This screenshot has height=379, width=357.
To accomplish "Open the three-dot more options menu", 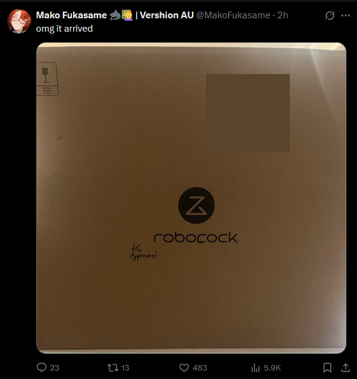I will pyautogui.click(x=345, y=15).
